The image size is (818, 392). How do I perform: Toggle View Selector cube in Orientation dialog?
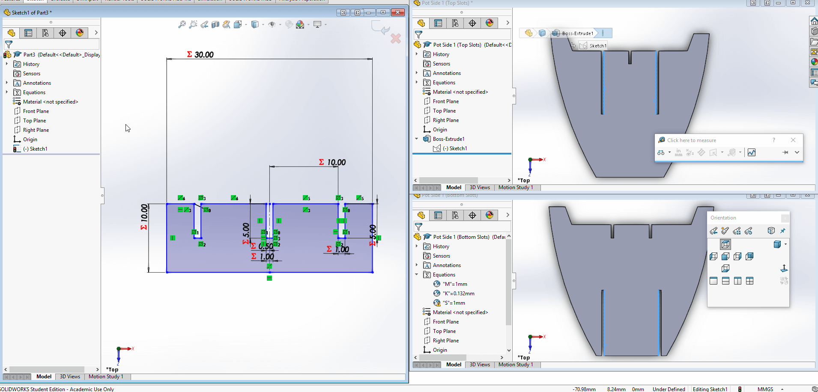click(x=771, y=231)
